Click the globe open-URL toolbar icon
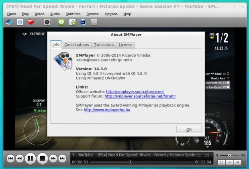The width and height of the screenshot is (249, 169). pyautogui.click(x=20, y=22)
